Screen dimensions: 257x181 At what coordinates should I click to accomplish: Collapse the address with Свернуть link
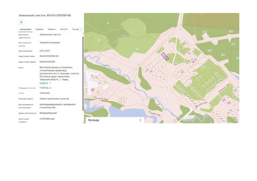44,83
